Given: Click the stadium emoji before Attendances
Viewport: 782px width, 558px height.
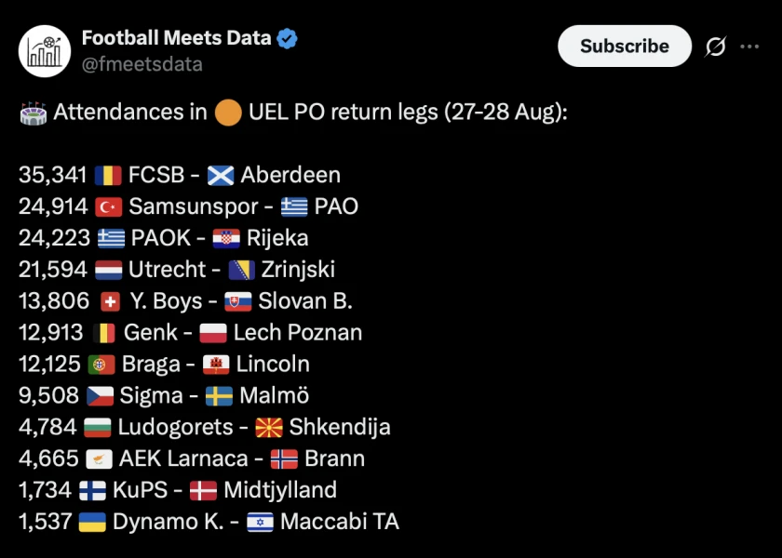Looking at the screenshot, I should (33, 113).
